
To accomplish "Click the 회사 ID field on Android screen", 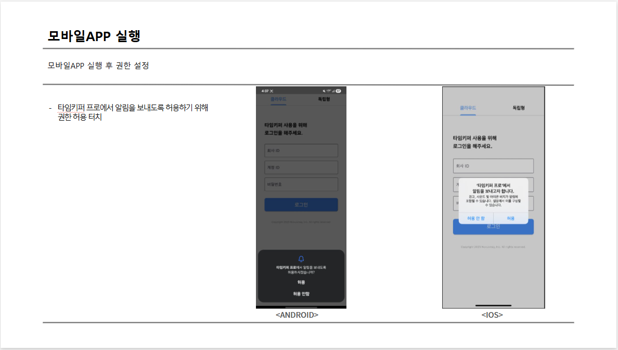I will click(x=301, y=151).
